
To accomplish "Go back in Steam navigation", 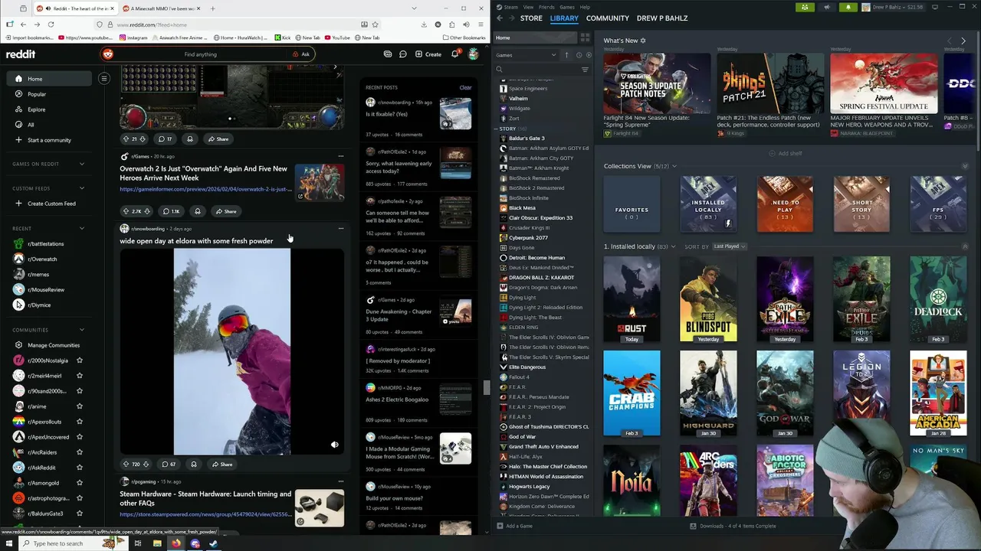I will (500, 18).
